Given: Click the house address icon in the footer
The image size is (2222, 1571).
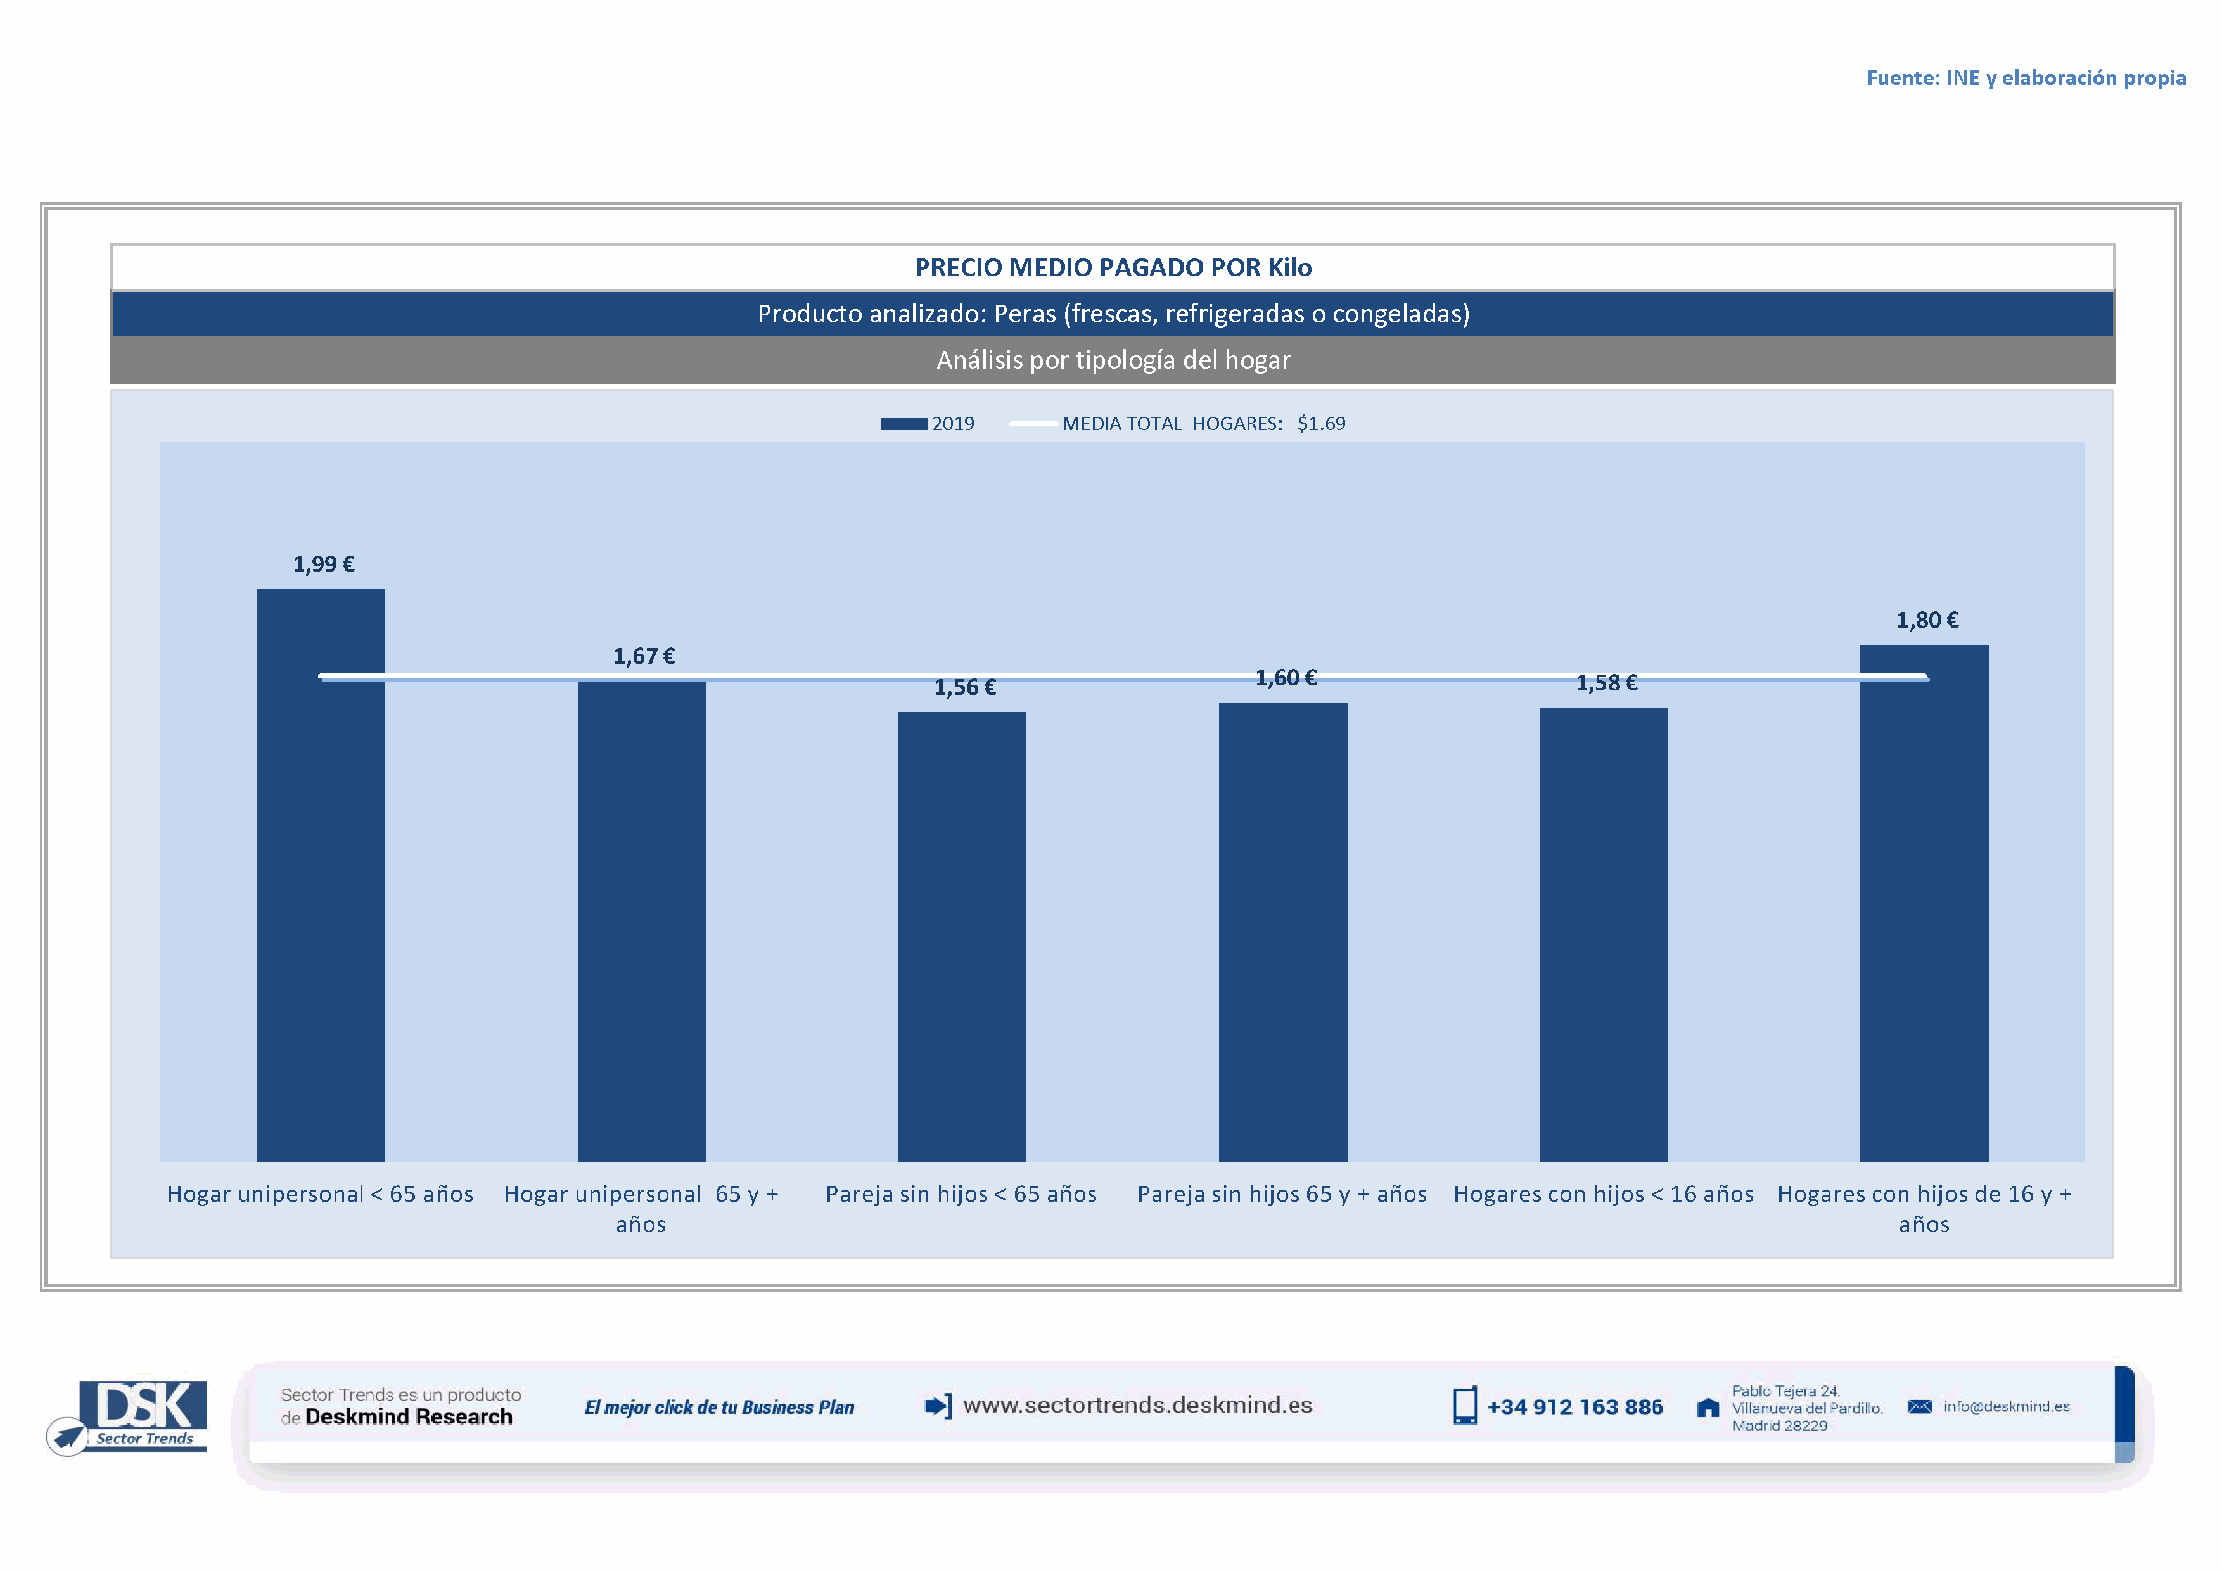Looking at the screenshot, I should [1708, 1408].
